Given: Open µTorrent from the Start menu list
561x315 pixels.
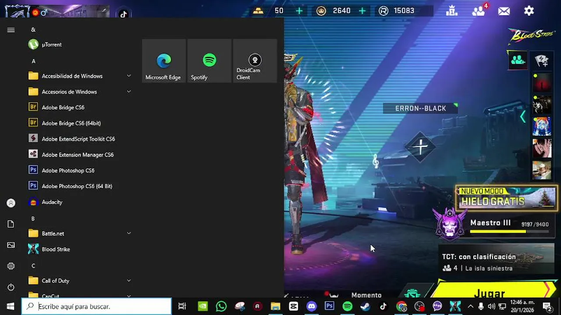Looking at the screenshot, I should [79, 45].
